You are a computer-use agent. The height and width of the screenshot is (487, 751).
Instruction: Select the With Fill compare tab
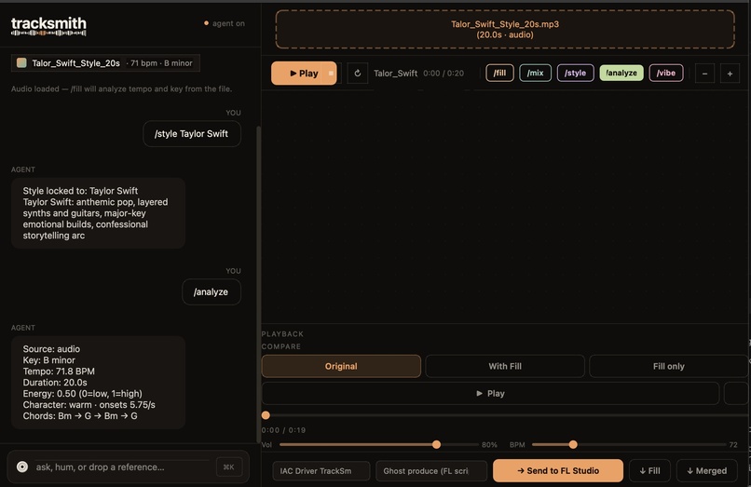[x=505, y=366]
